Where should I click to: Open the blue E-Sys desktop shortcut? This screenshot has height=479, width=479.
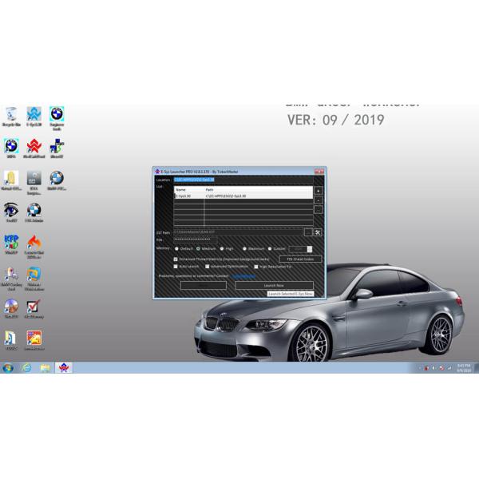pyautogui.click(x=34, y=117)
